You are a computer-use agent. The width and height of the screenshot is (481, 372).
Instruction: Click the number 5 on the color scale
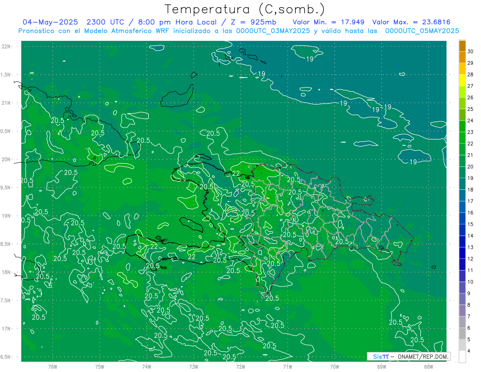[469, 339]
